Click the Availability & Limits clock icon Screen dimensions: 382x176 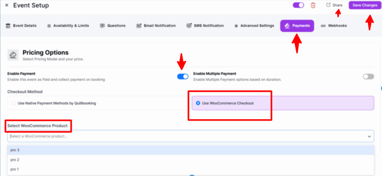(49, 26)
